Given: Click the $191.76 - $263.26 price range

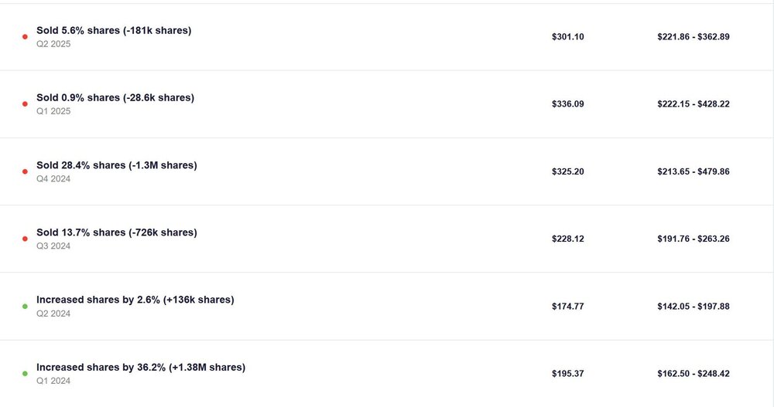Looking at the screenshot, I should [693, 239].
